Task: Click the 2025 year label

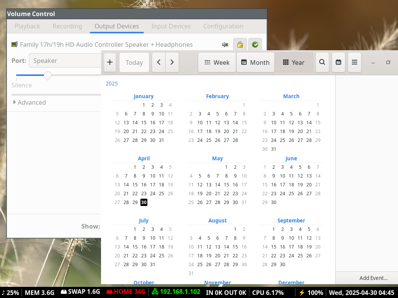Action: point(112,84)
